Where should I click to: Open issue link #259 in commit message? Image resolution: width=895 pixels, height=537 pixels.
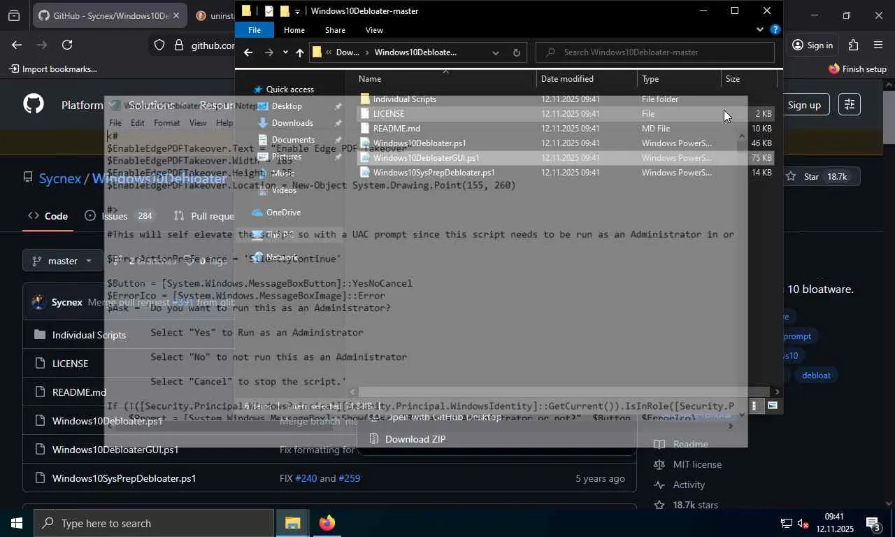349,478
